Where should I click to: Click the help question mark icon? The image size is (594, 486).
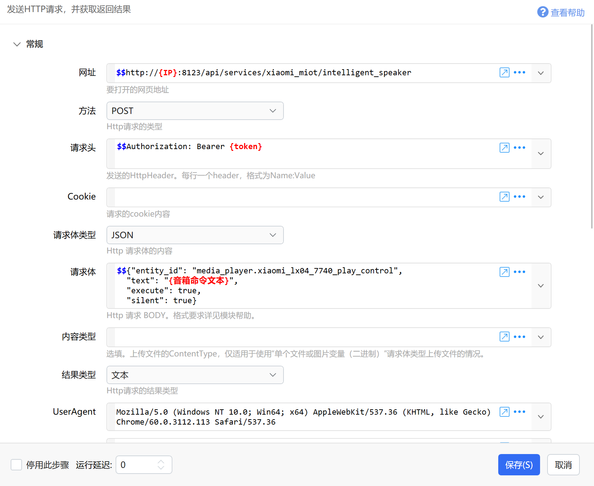tap(543, 12)
